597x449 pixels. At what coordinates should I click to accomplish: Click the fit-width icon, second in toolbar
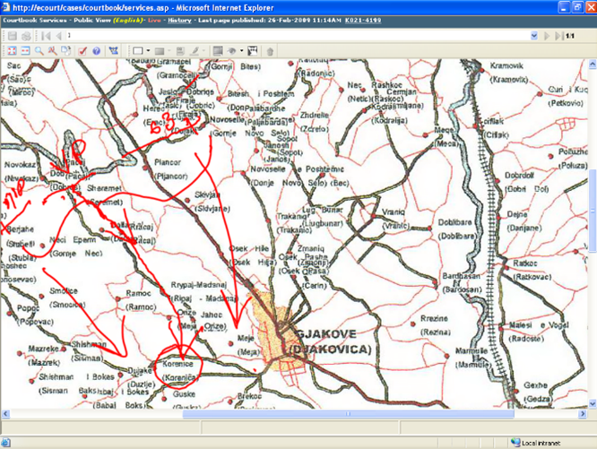click(x=25, y=51)
